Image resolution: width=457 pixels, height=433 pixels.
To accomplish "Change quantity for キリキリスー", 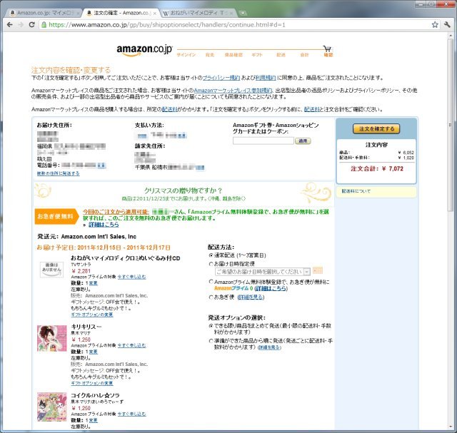I will pos(94,352).
